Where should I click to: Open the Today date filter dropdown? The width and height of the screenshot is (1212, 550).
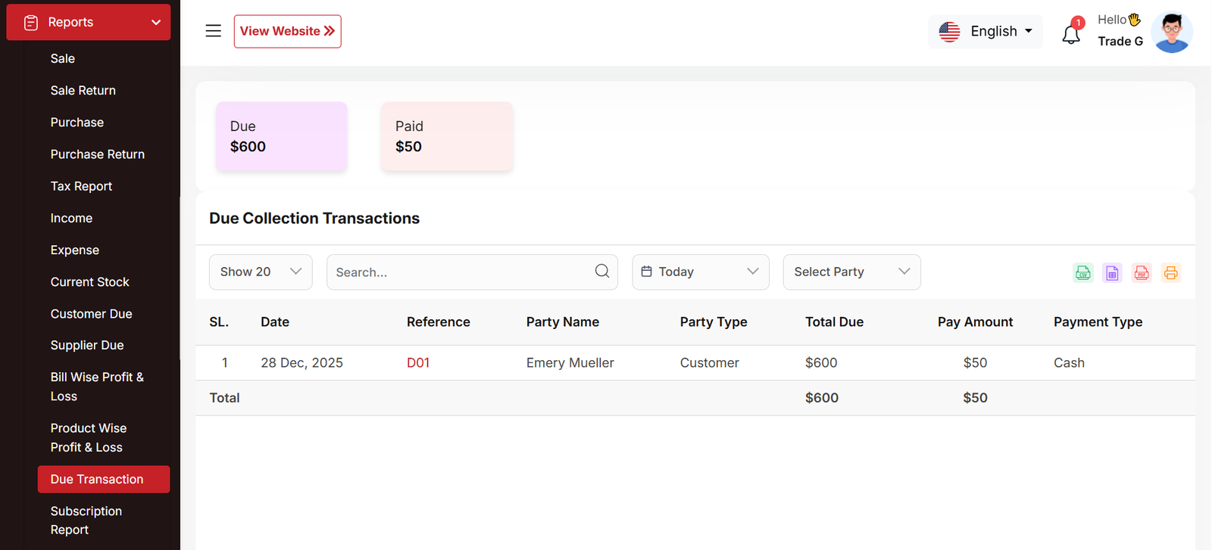[x=700, y=272]
